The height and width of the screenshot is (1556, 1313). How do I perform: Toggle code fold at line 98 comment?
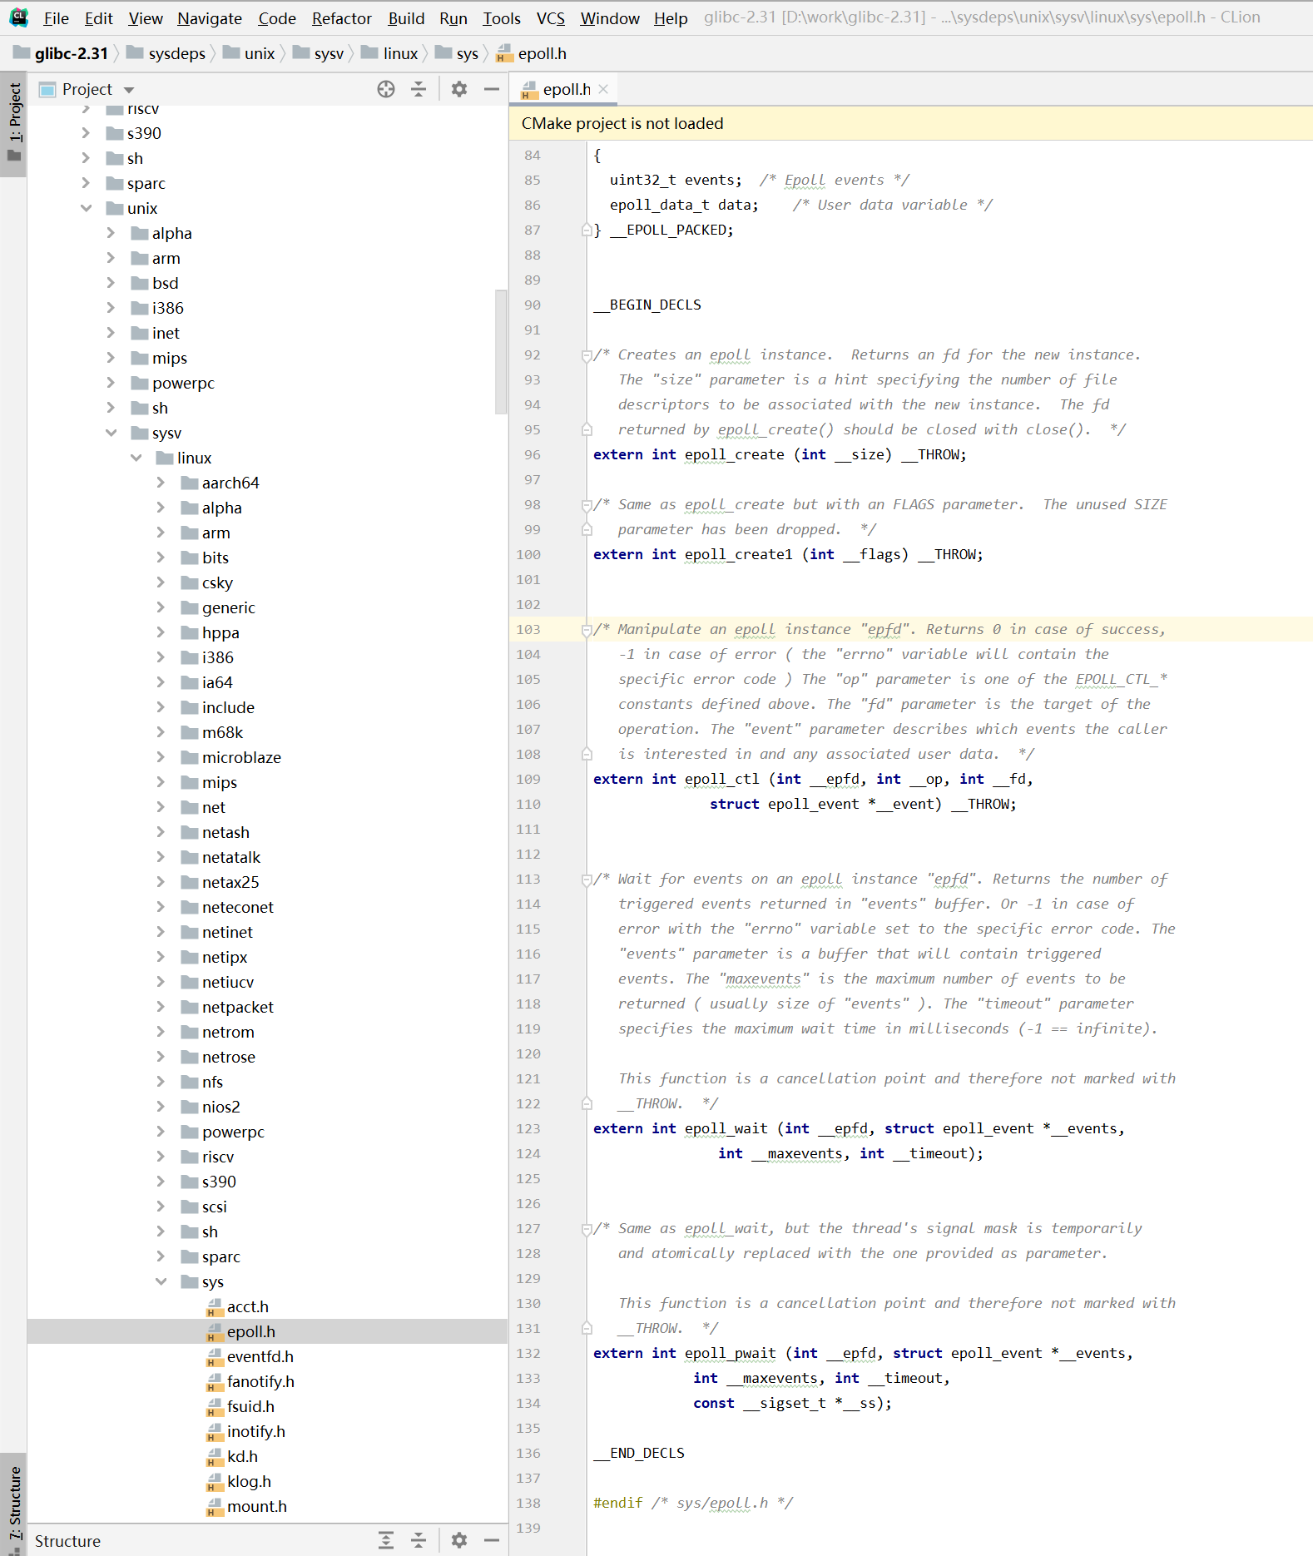point(587,505)
